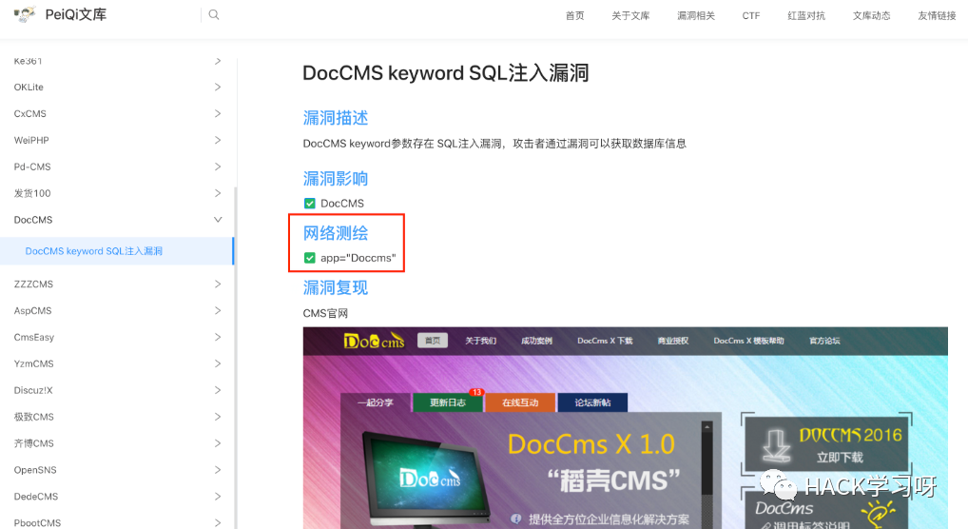Expand the 齐博CMS sidebar chevron
968x529 pixels.
[x=218, y=443]
